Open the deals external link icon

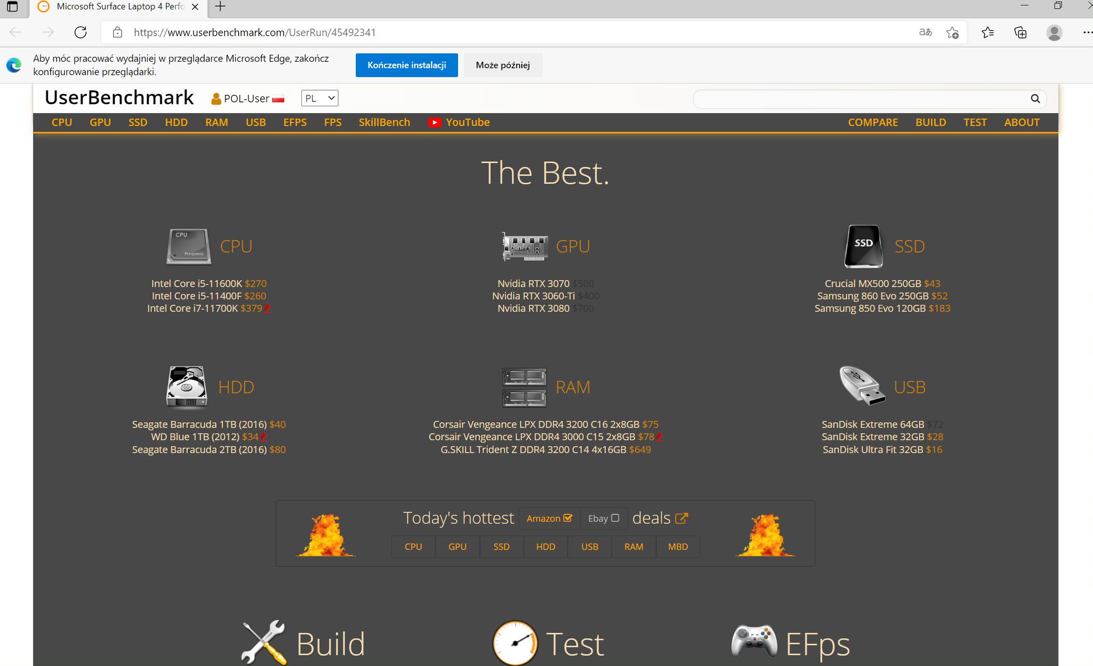click(682, 518)
